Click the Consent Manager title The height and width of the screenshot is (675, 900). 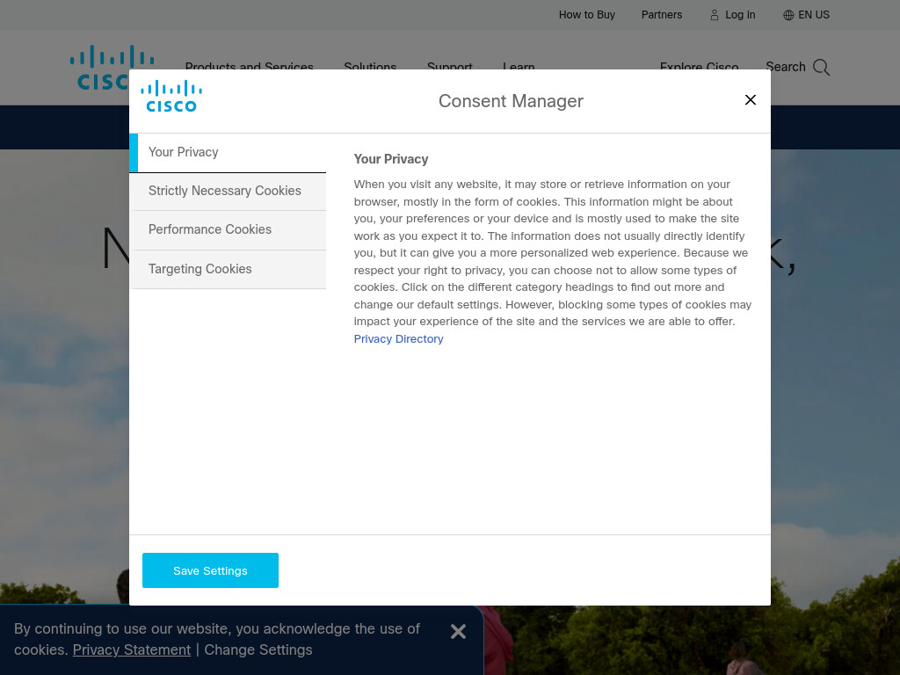(x=511, y=101)
